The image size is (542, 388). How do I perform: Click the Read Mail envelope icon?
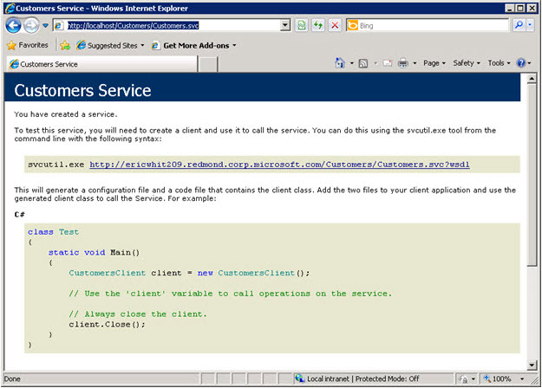[x=388, y=63]
